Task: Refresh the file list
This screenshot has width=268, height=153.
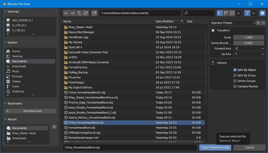Action: 86,13
